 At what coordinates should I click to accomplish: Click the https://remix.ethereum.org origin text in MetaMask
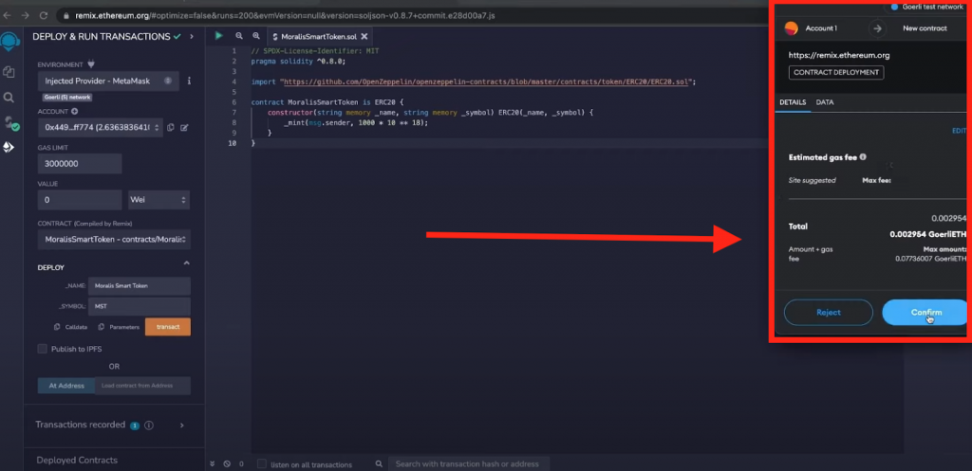click(839, 55)
